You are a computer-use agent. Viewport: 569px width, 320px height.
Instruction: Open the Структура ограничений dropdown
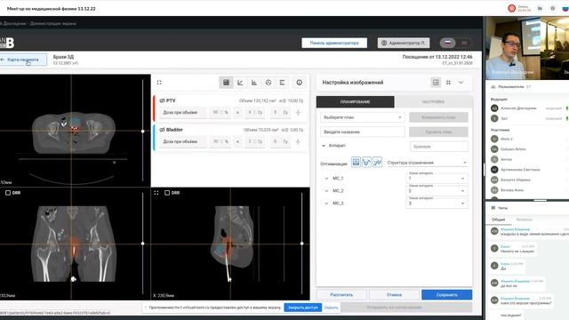click(x=427, y=163)
